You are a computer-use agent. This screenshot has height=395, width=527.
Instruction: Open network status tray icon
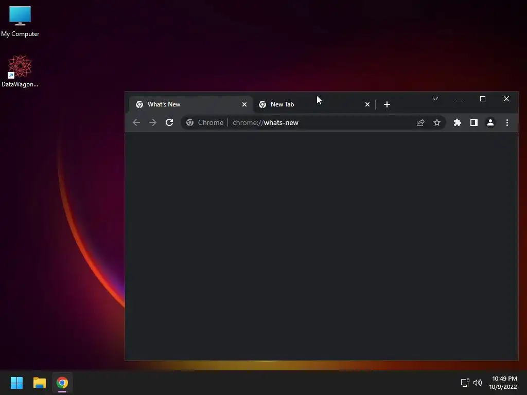(x=465, y=383)
